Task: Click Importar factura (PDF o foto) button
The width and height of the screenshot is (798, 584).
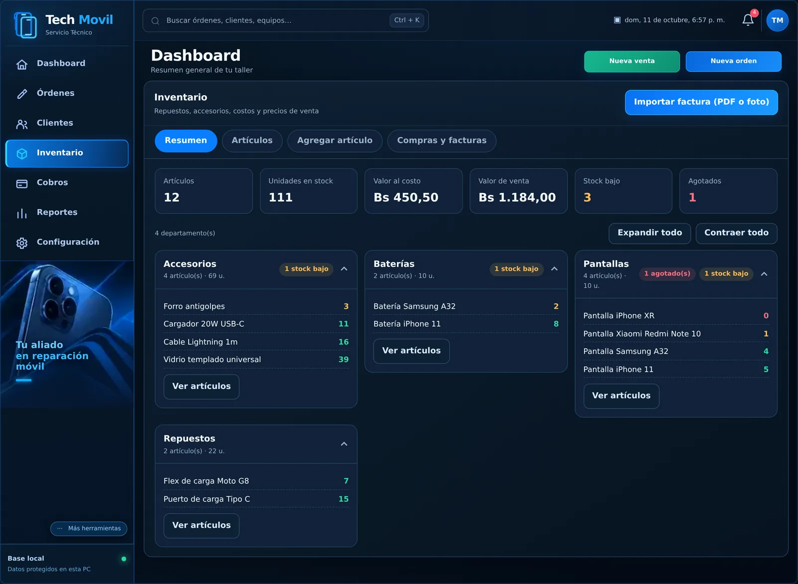Action: click(701, 102)
